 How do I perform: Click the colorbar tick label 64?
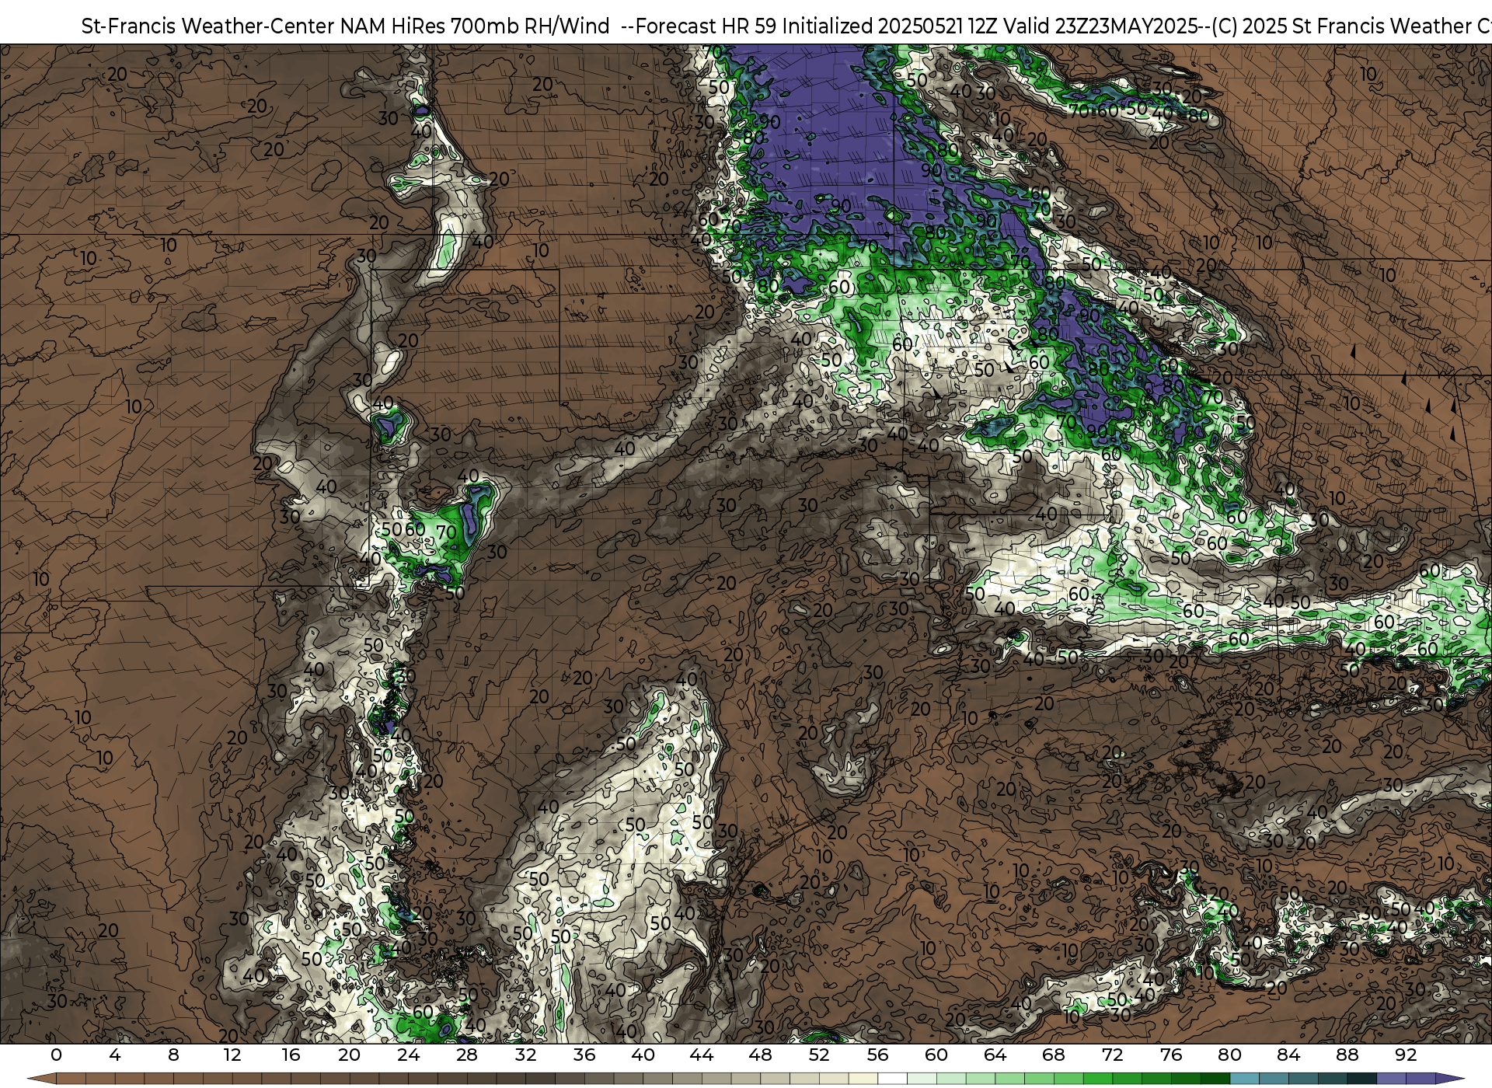point(995,1055)
